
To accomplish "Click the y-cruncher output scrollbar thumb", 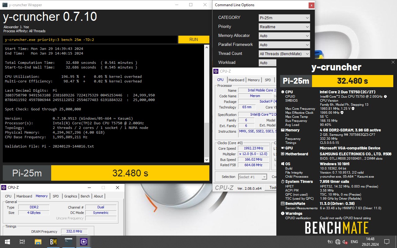I will pos(207,139).
